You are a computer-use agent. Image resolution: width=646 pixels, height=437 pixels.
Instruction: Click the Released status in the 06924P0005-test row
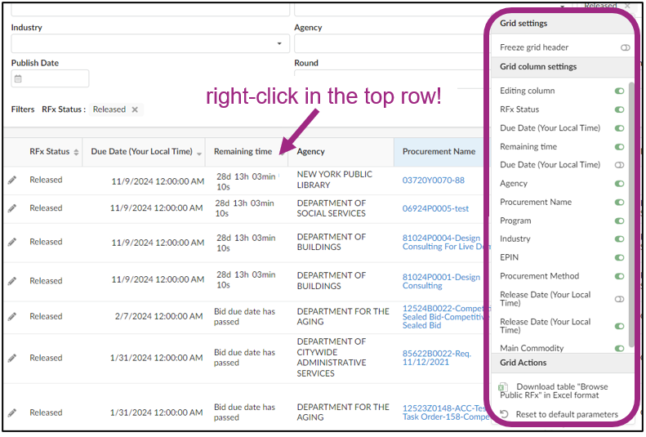(46, 208)
